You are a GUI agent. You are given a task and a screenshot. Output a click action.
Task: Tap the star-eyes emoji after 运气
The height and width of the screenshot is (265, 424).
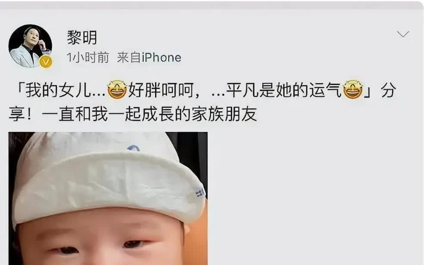353,89
